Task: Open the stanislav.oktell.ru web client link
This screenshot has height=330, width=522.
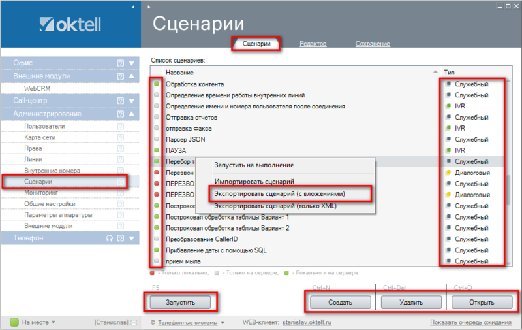Action: tap(308, 322)
